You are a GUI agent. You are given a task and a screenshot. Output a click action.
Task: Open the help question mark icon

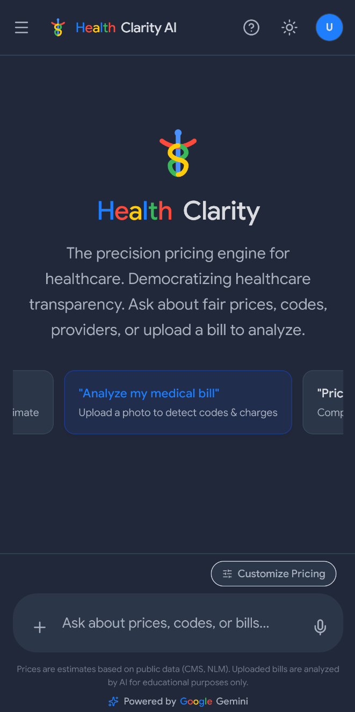251,27
